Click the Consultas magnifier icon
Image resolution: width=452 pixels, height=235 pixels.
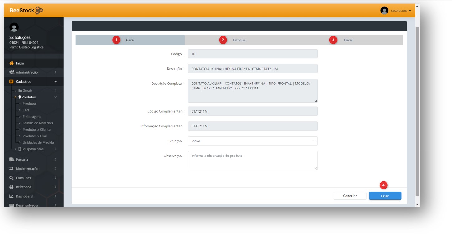12,178
